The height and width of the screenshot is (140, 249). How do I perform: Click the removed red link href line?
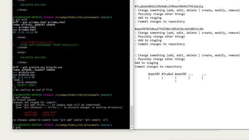(33, 42)
